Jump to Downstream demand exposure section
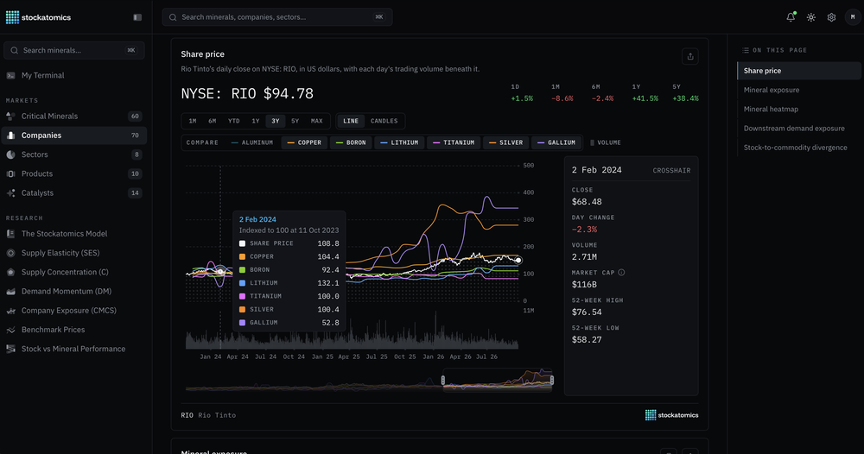The image size is (864, 454). [794, 129]
